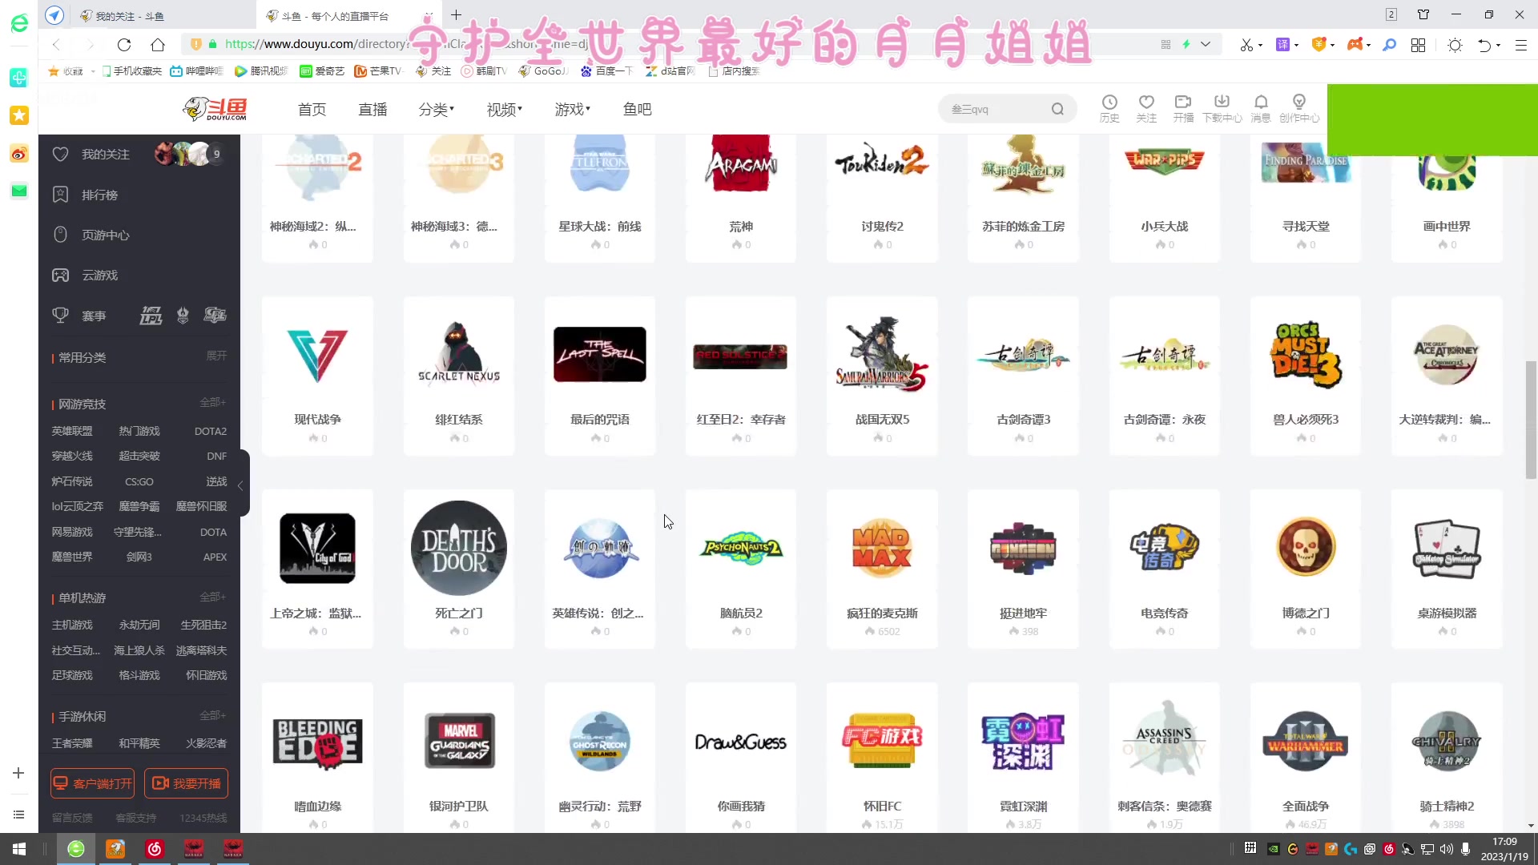Click the browser undo close-tab icon
This screenshot has width=1538, height=865.
[1484, 45]
